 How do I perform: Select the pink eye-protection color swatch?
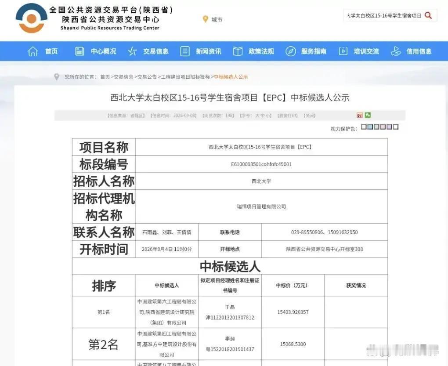[383, 127]
